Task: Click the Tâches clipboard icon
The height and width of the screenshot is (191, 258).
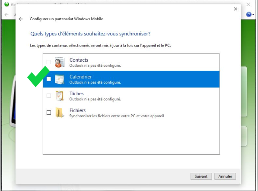Action: click(59, 96)
